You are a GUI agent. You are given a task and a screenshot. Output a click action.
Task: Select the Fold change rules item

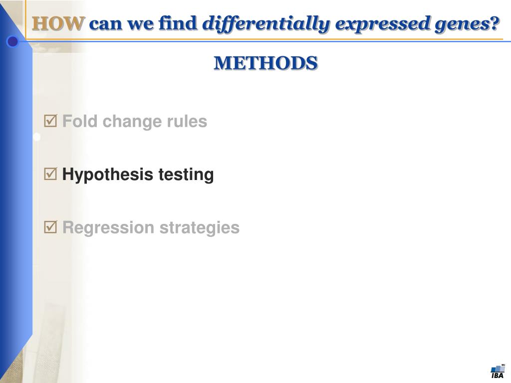(x=135, y=122)
